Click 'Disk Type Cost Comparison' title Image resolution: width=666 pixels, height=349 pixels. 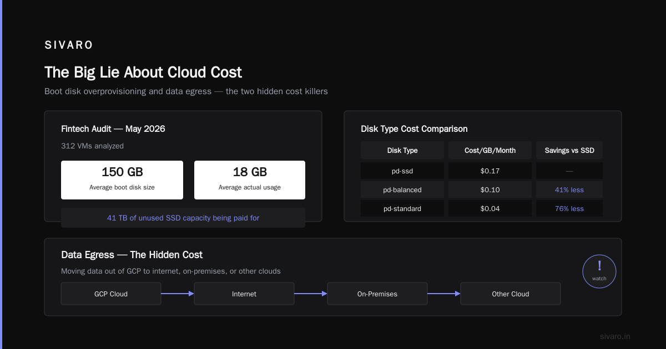click(414, 129)
